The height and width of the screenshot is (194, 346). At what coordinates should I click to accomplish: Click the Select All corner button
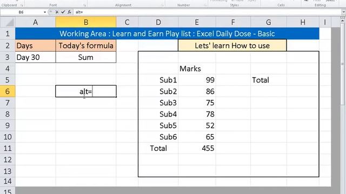click(8, 22)
